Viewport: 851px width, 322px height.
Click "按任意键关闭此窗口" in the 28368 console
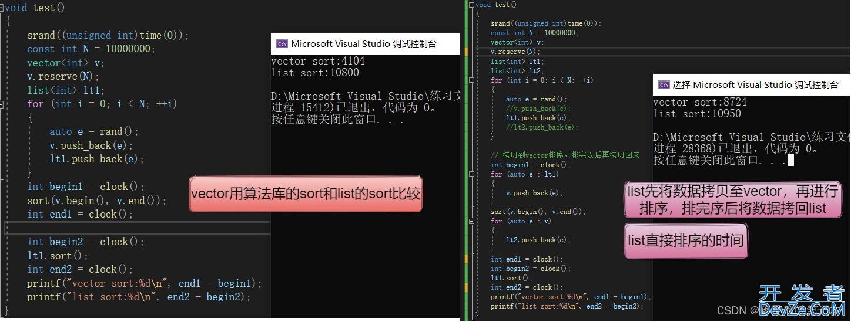pyautogui.click(x=719, y=161)
